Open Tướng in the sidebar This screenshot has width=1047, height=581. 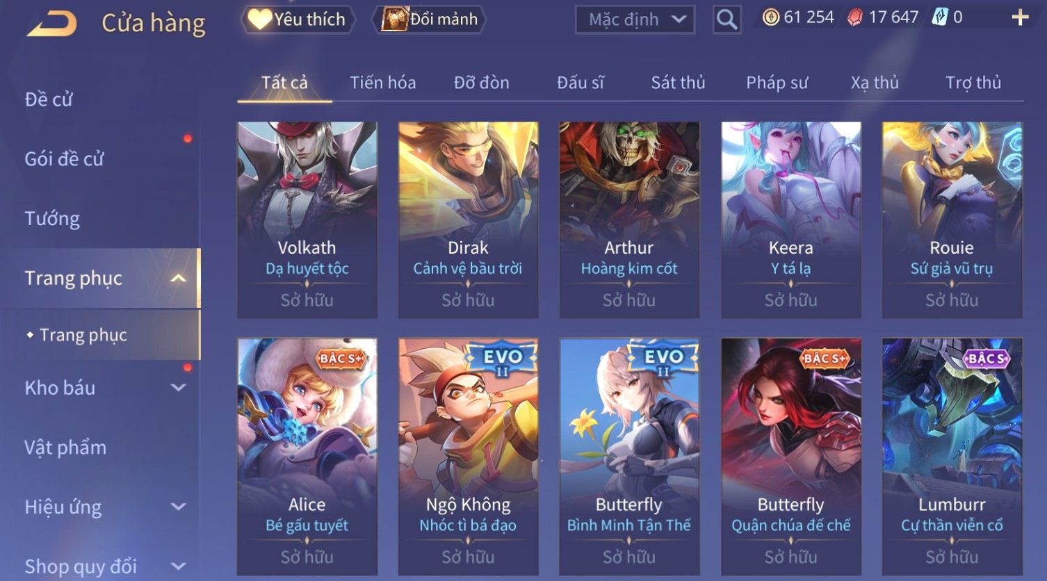[52, 219]
